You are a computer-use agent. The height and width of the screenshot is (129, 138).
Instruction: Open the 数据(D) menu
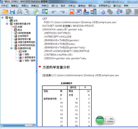click(35, 6)
